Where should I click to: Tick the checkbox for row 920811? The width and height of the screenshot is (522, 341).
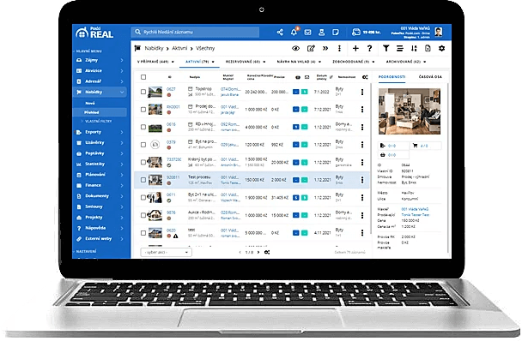[143, 180]
